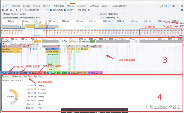
Task: Close the DevTools panel
Action: coord(182,6)
